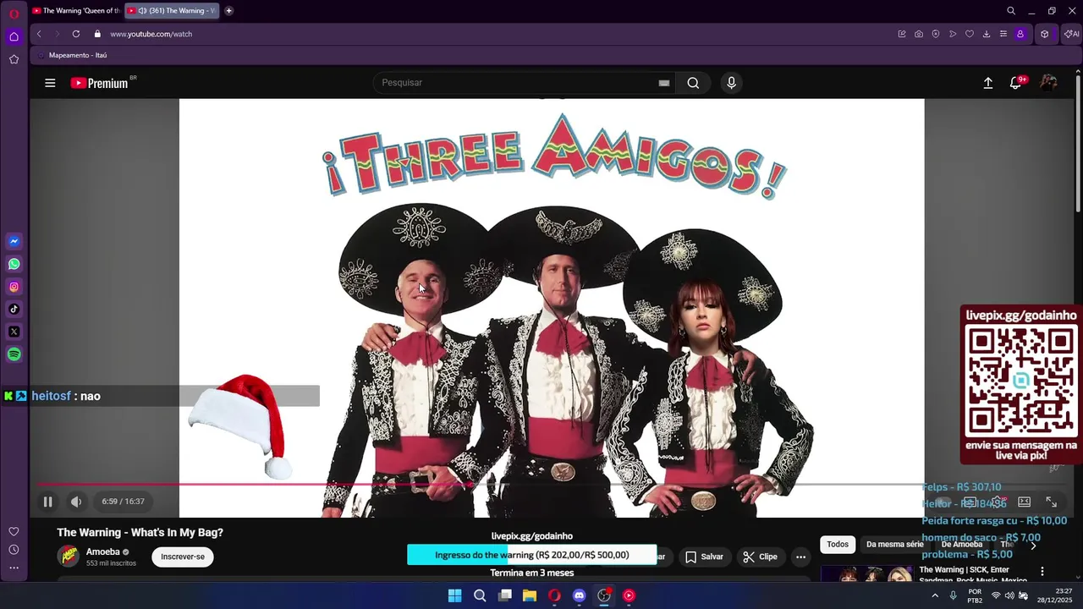The height and width of the screenshot is (609, 1083).
Task: Toggle theater mode in player
Action: 1024,502
